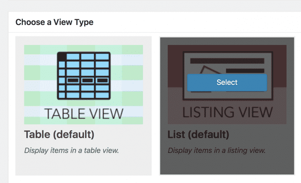The height and width of the screenshot is (183, 301).
Task: Click empty area of List view card
Action: point(227,165)
